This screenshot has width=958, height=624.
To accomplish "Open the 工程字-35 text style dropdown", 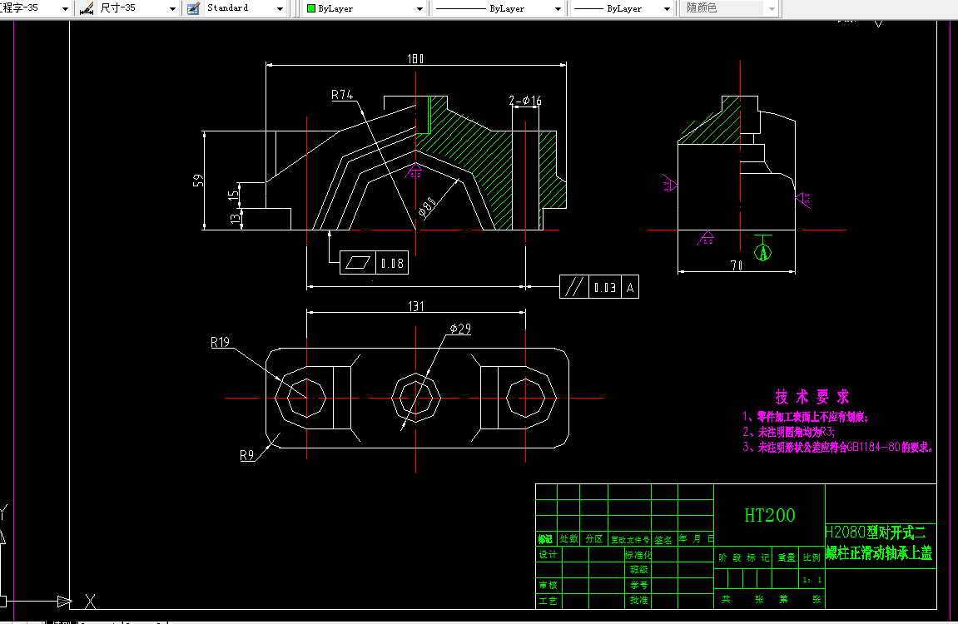I will [65, 8].
